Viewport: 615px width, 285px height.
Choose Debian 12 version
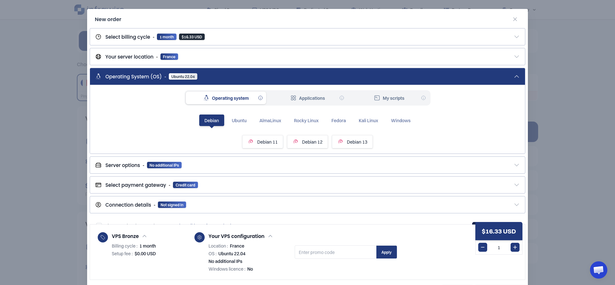(x=307, y=142)
